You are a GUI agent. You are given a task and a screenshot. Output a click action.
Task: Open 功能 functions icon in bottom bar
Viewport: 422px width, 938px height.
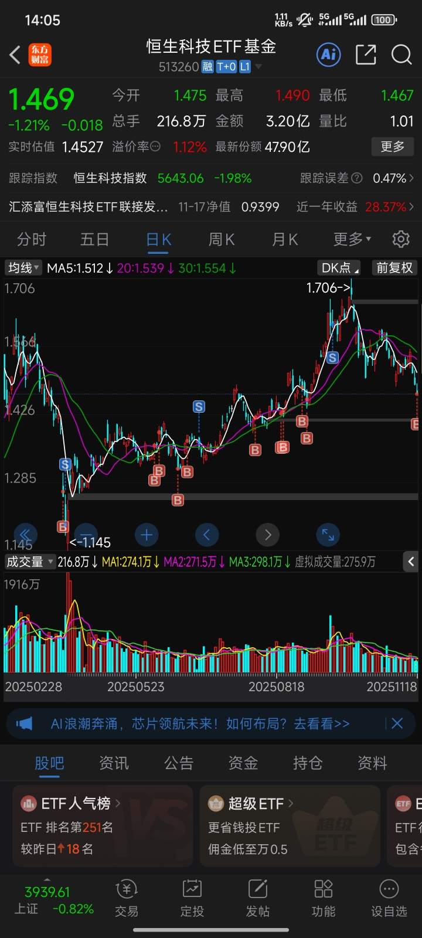click(324, 889)
